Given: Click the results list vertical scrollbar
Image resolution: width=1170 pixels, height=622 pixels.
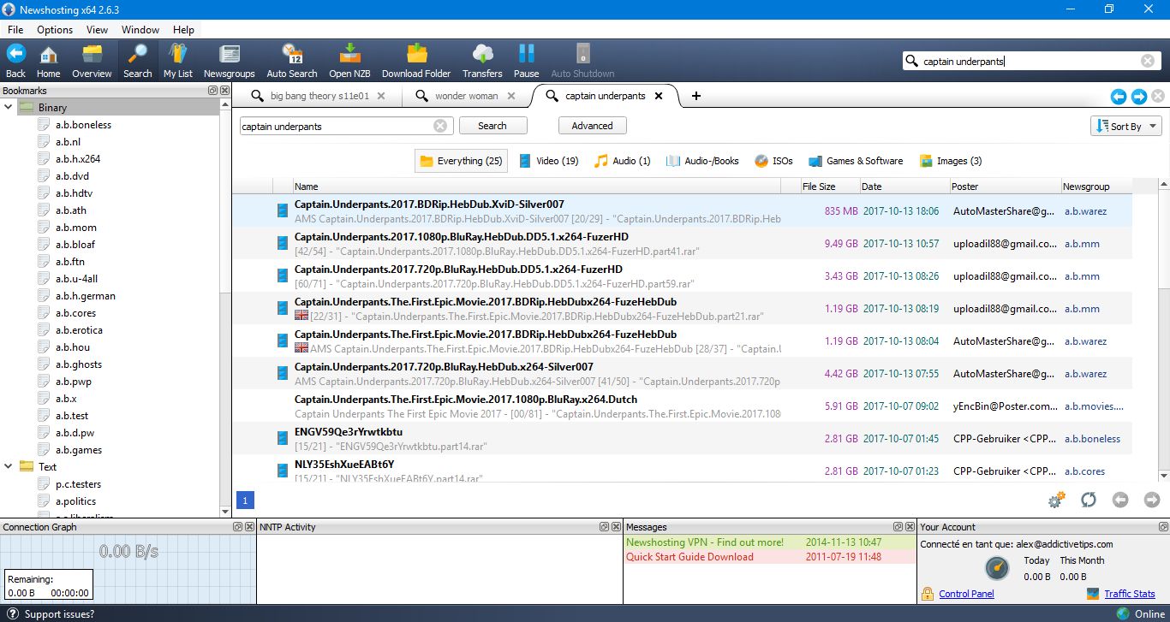Looking at the screenshot, I should [x=1163, y=331].
